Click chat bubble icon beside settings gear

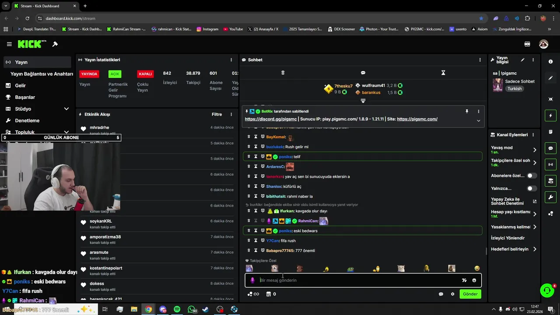441,294
